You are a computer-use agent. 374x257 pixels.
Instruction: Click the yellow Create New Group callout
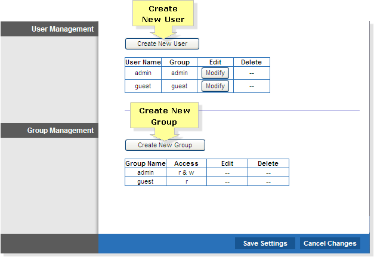point(165,116)
